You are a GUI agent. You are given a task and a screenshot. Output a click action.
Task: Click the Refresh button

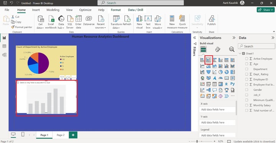pos(127,21)
